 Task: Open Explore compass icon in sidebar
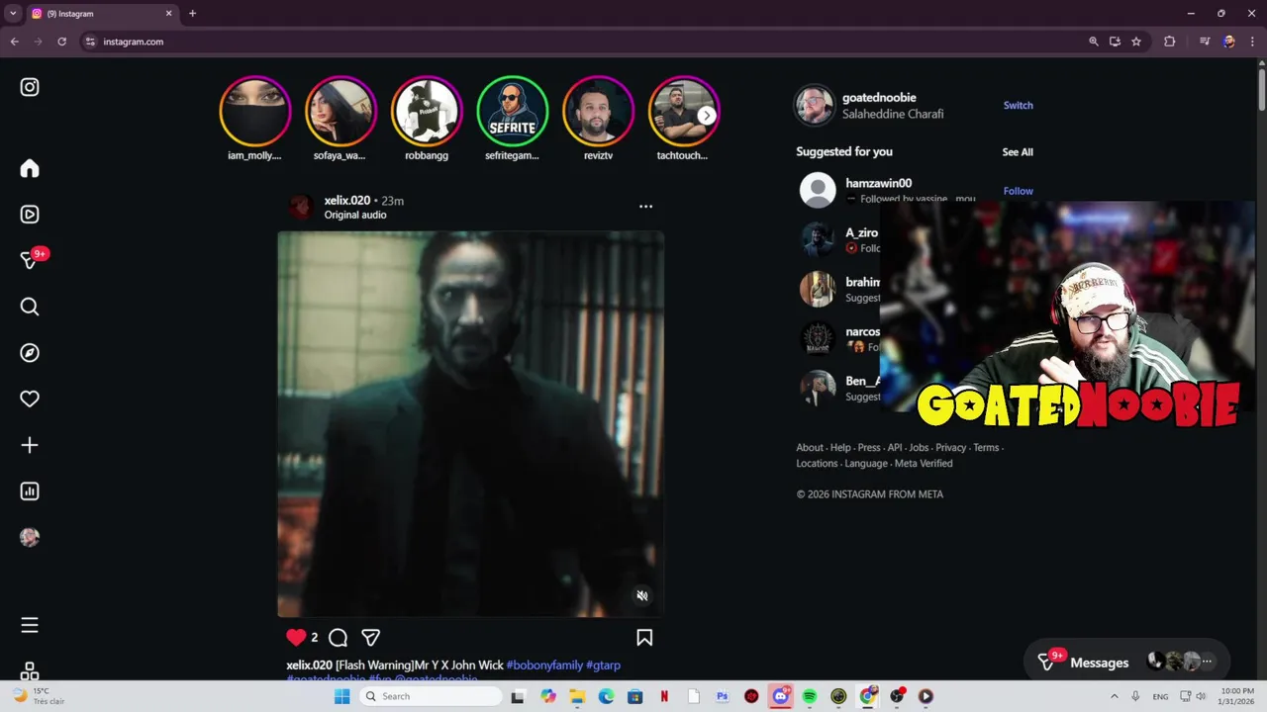pos(30,353)
